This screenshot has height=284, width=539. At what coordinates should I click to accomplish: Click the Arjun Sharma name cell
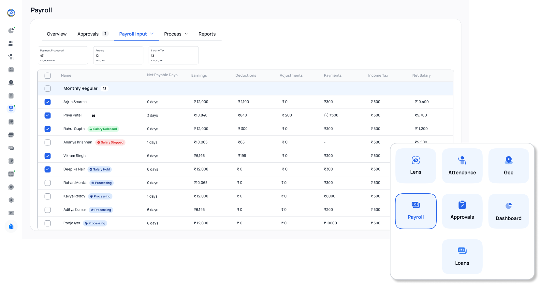point(75,102)
